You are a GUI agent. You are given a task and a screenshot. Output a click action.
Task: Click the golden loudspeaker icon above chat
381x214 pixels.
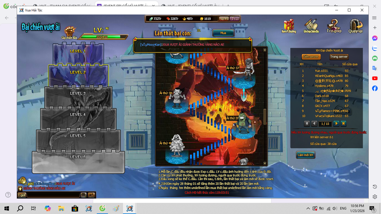point(22,181)
